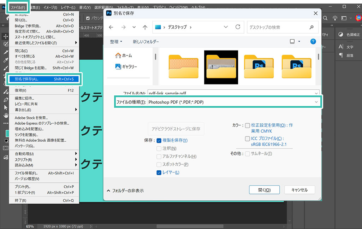This screenshot has width=362, height=229.
Task: Open the lightbulb Discover panel icon
Action: click(x=335, y=18)
